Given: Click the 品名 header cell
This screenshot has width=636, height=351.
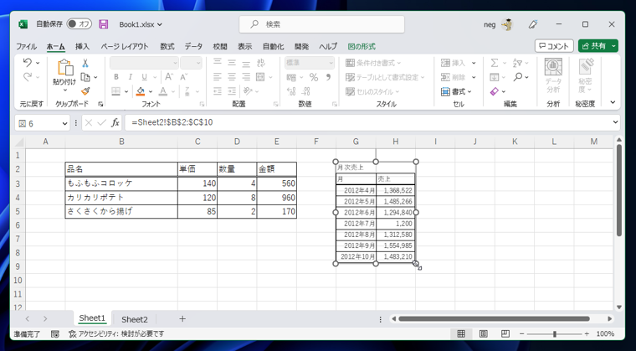Looking at the screenshot, I should [x=121, y=169].
